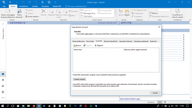The width and height of the screenshot is (192, 108).
Task: Open Firefox from taskbar
Action: pos(34,106)
